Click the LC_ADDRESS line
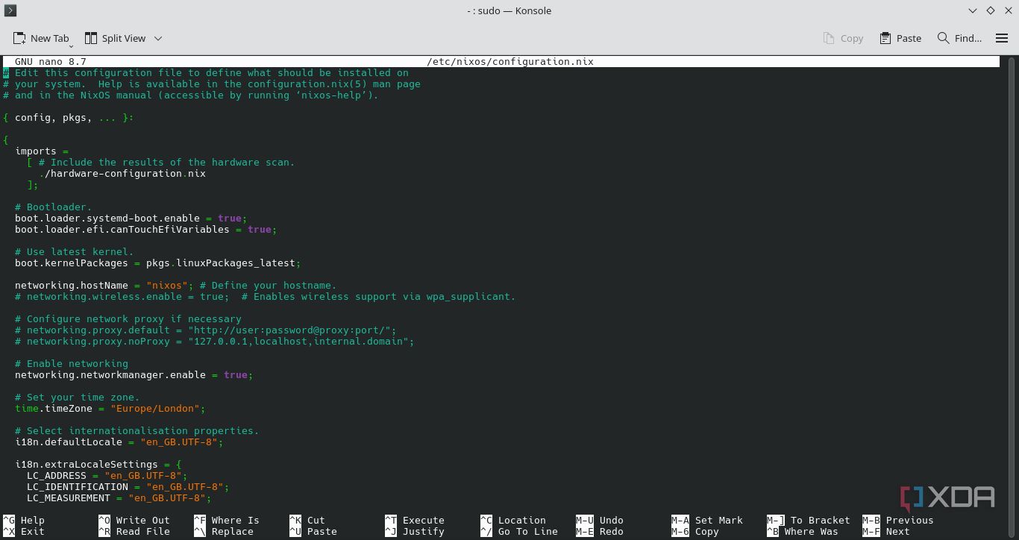This screenshot has height=540, width=1019. [107, 476]
